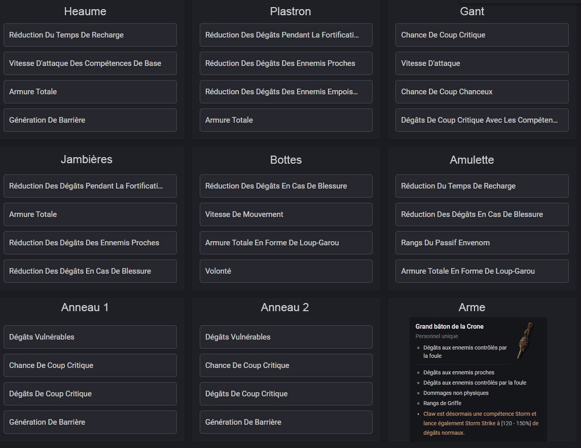Select Vitesse D'attaque Des Compétences De Base

90,63
